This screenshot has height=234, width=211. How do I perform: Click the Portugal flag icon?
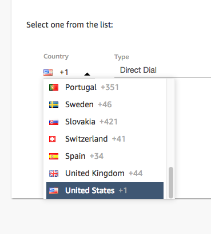[x=54, y=88]
